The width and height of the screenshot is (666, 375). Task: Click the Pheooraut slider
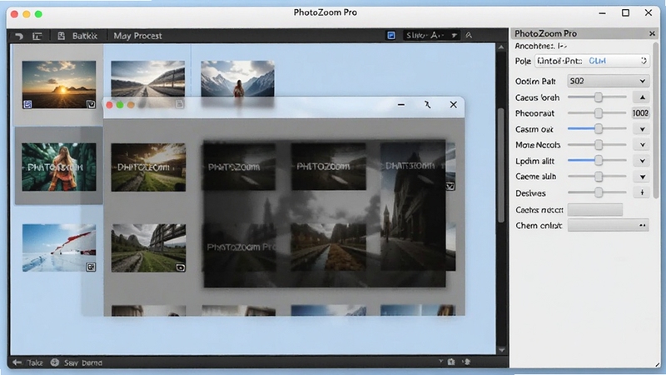click(x=597, y=113)
